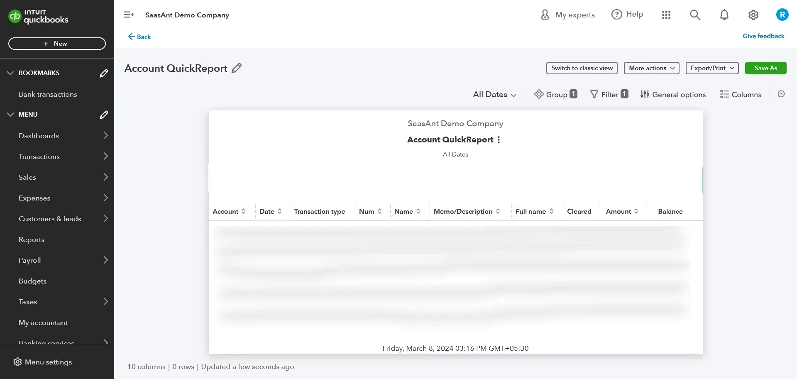Image resolution: width=797 pixels, height=379 pixels.
Task: Open the apps grid icon
Action: (666, 15)
